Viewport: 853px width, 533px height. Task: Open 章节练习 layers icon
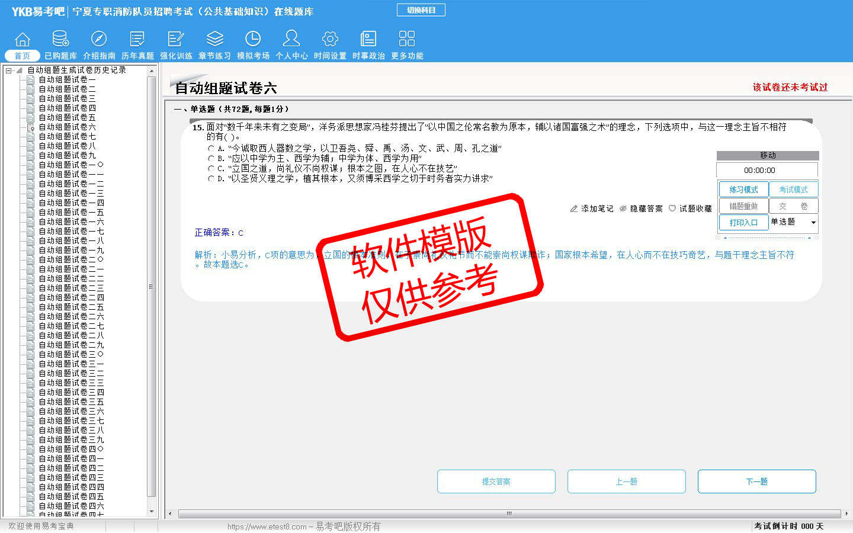coord(214,39)
